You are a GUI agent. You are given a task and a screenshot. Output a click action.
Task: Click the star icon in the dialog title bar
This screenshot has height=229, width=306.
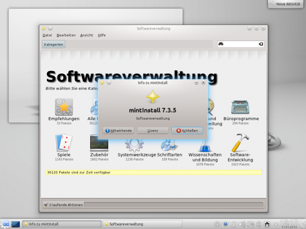pyautogui.click(x=102, y=83)
